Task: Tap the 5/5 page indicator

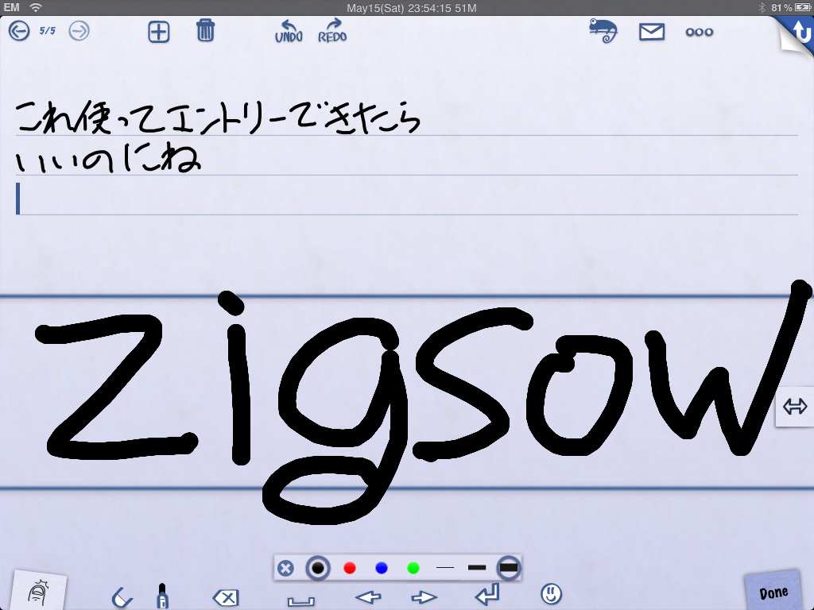Action: [x=48, y=31]
